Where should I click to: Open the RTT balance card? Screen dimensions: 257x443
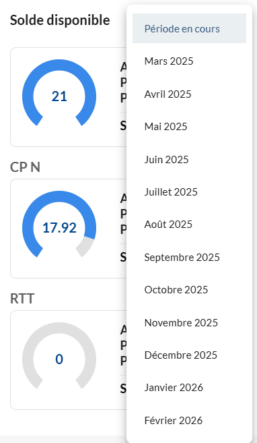click(69, 360)
